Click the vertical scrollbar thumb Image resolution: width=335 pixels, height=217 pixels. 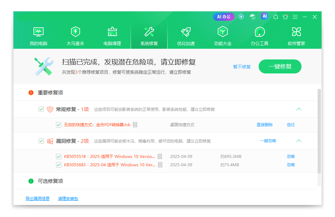pos(319,131)
